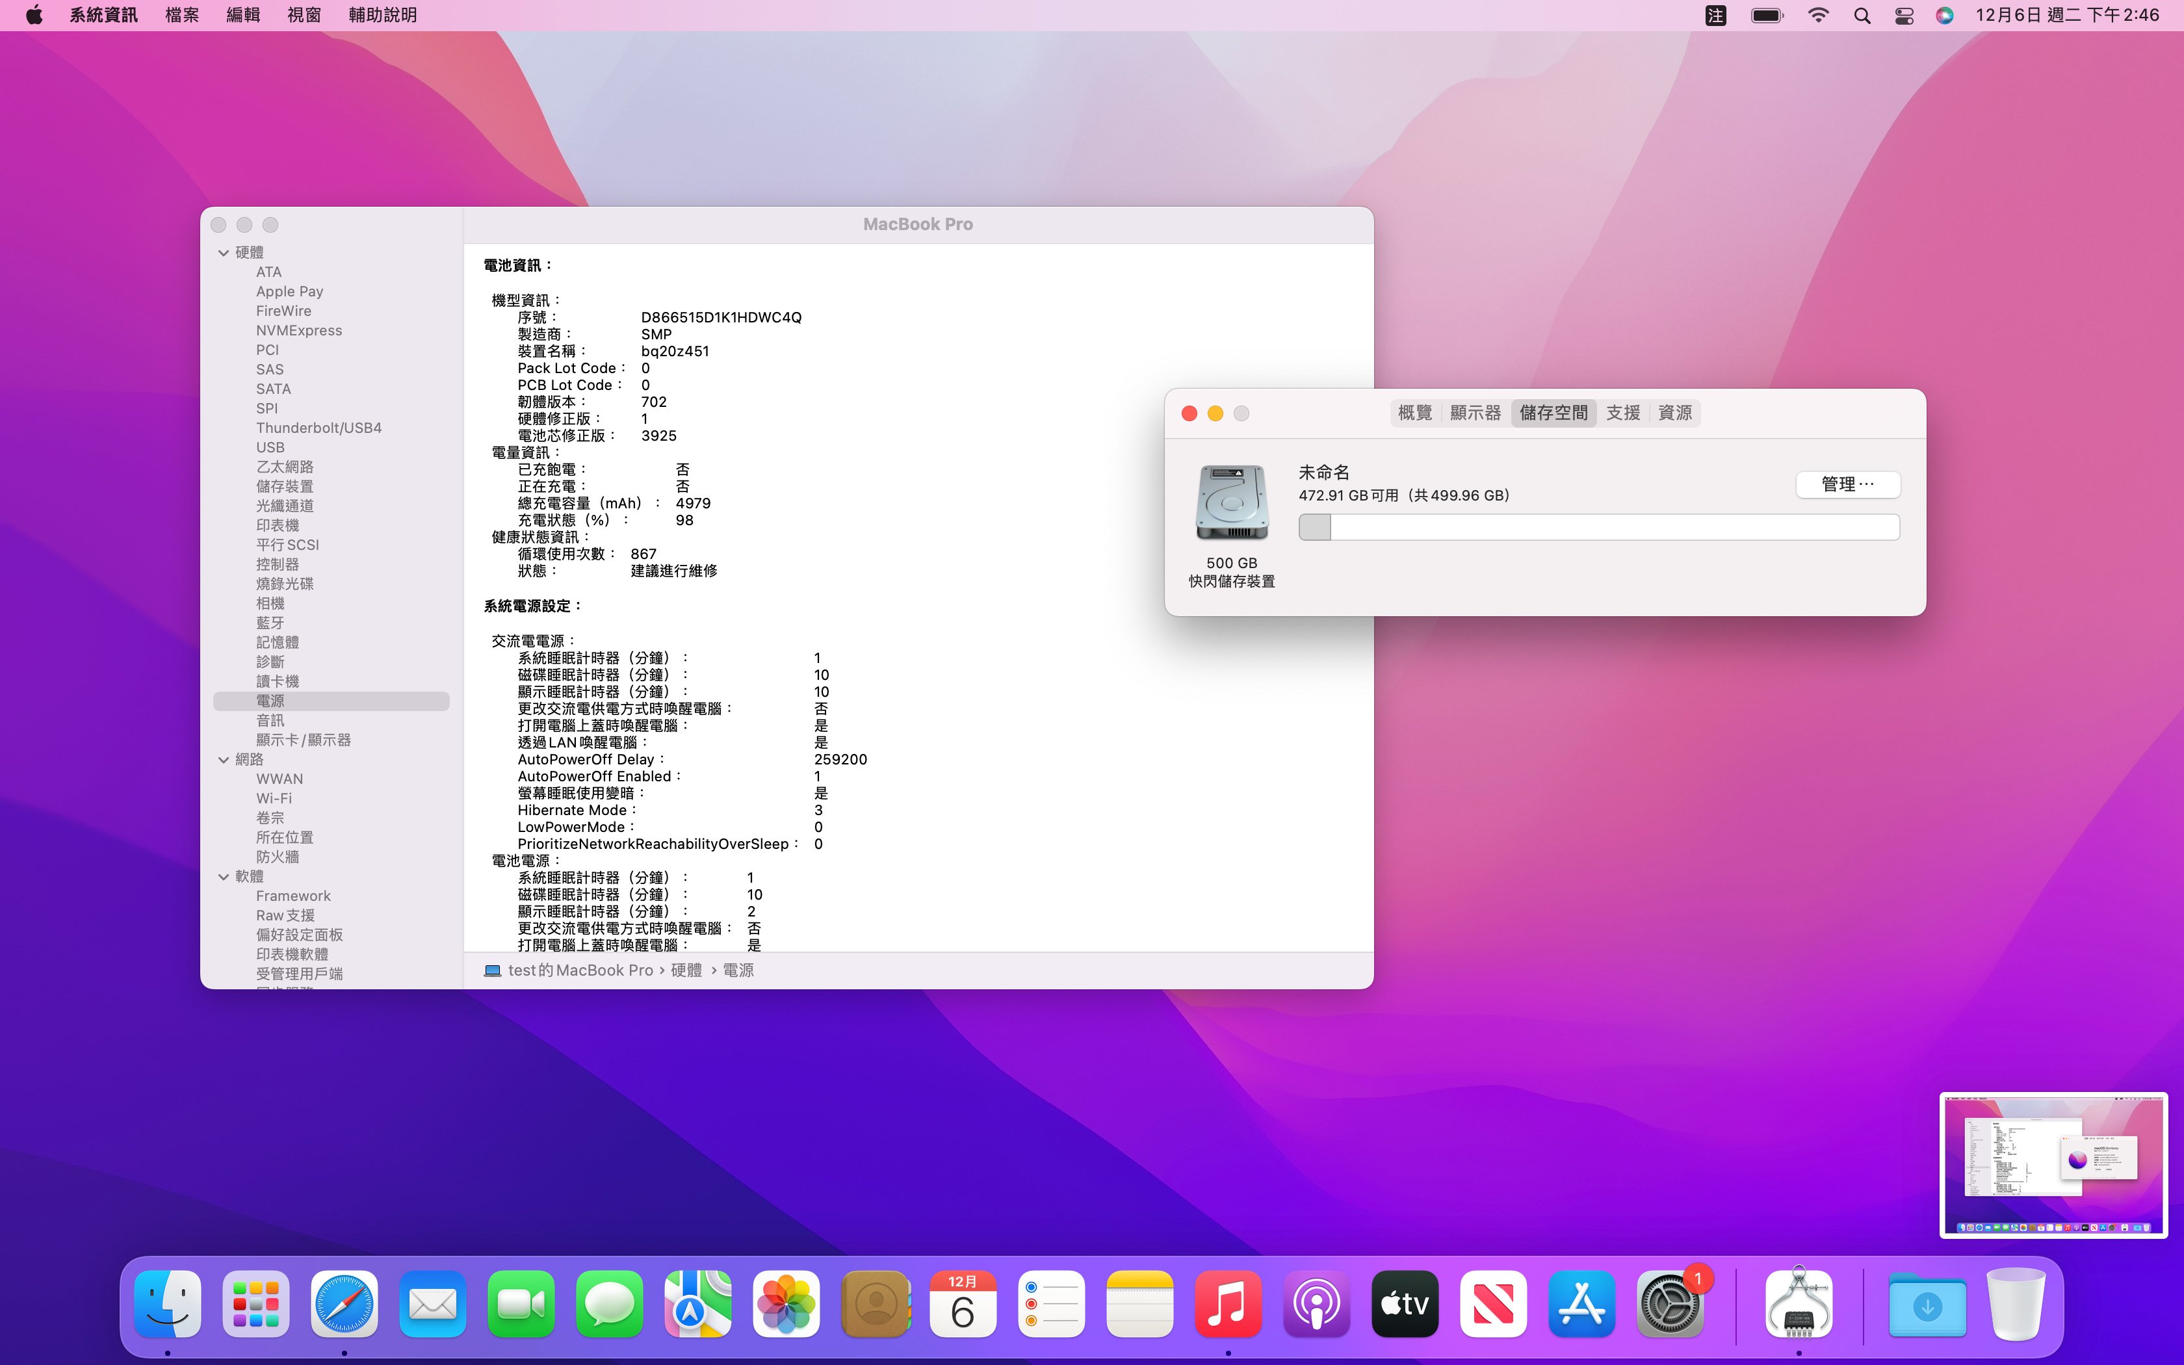This screenshot has width=2184, height=1365.
Task: Click 硬體 in the bottom path bar
Action: [686, 970]
